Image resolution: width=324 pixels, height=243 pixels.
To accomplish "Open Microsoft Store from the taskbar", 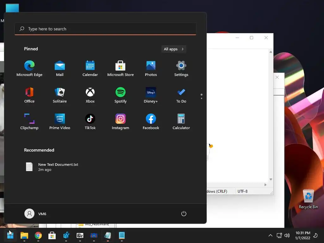I will (x=52, y=235).
